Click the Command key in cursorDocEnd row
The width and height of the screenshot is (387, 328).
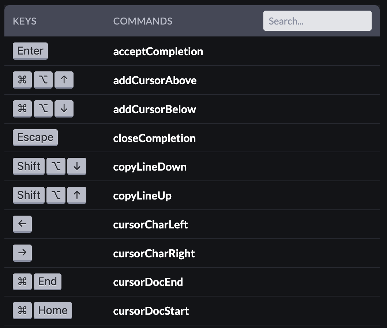click(22, 282)
